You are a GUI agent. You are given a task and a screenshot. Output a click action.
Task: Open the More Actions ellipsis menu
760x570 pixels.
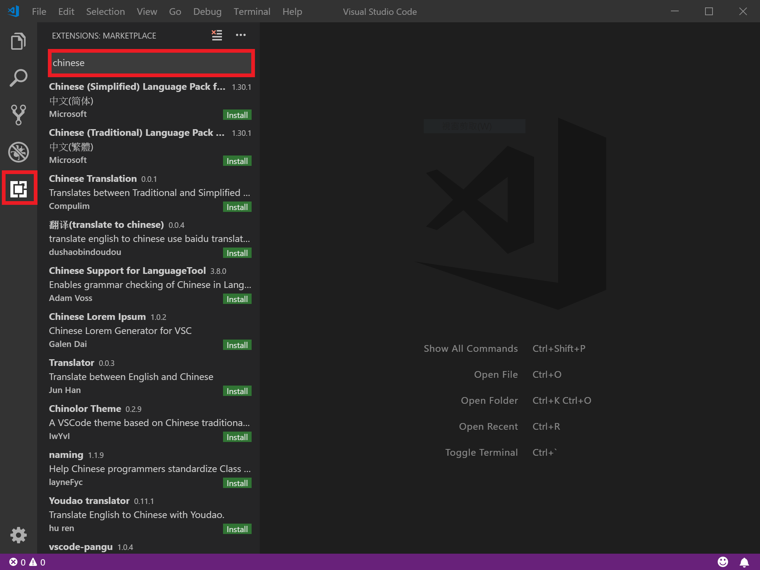(x=240, y=35)
